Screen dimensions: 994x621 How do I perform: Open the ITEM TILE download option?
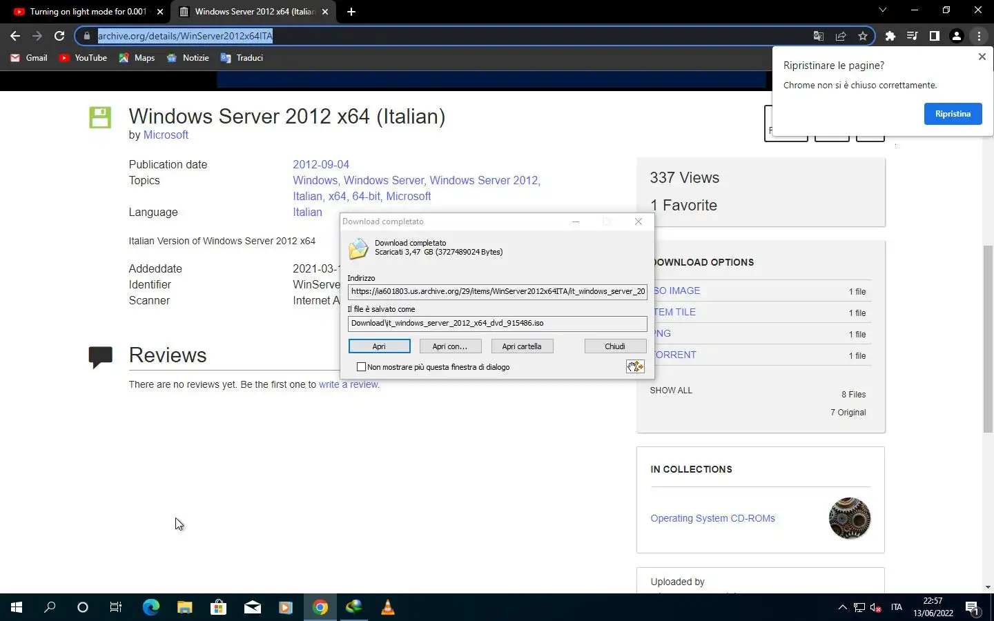(674, 312)
